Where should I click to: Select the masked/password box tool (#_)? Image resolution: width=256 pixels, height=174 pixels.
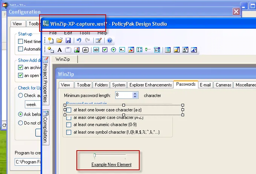coord(122,50)
